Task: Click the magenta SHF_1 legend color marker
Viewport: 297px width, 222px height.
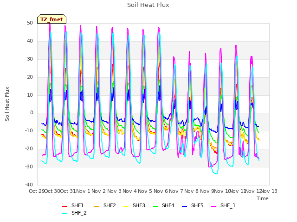Action: click(x=213, y=206)
